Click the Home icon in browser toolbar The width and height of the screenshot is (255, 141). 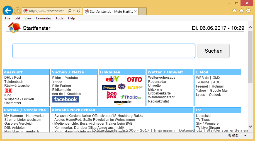(x=235, y=11)
